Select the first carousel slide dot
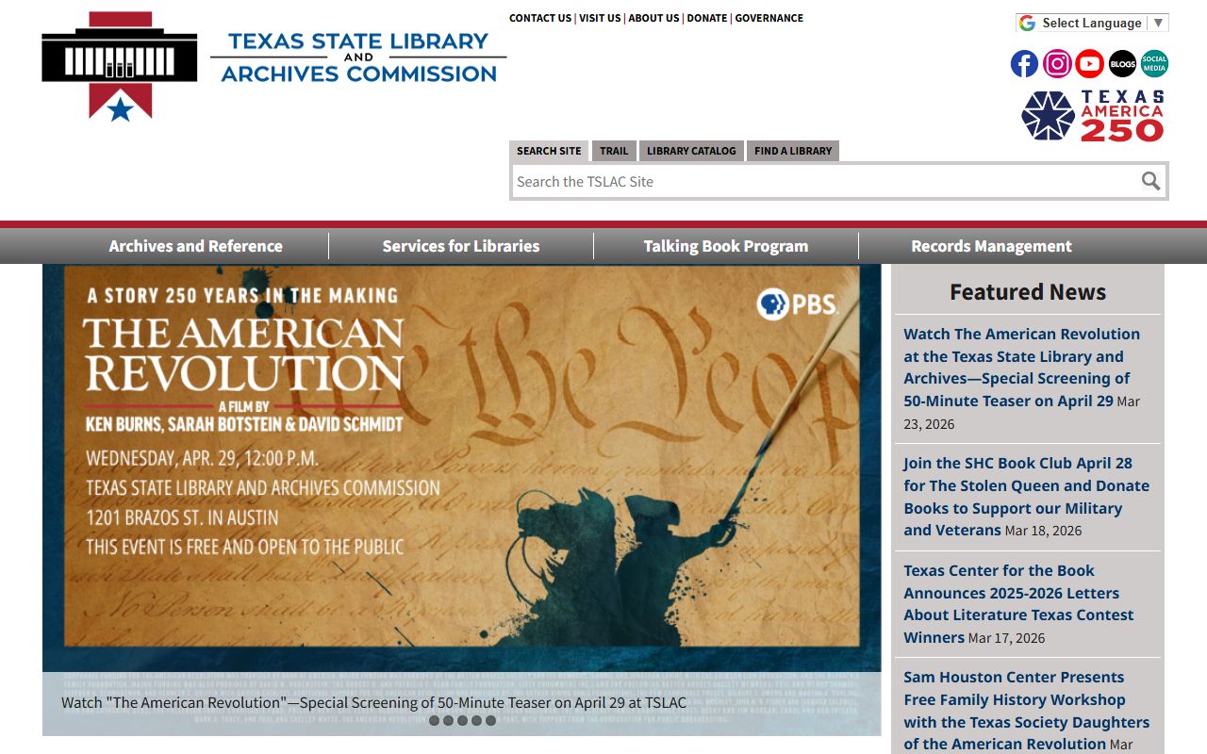The height and width of the screenshot is (754, 1207). (434, 720)
